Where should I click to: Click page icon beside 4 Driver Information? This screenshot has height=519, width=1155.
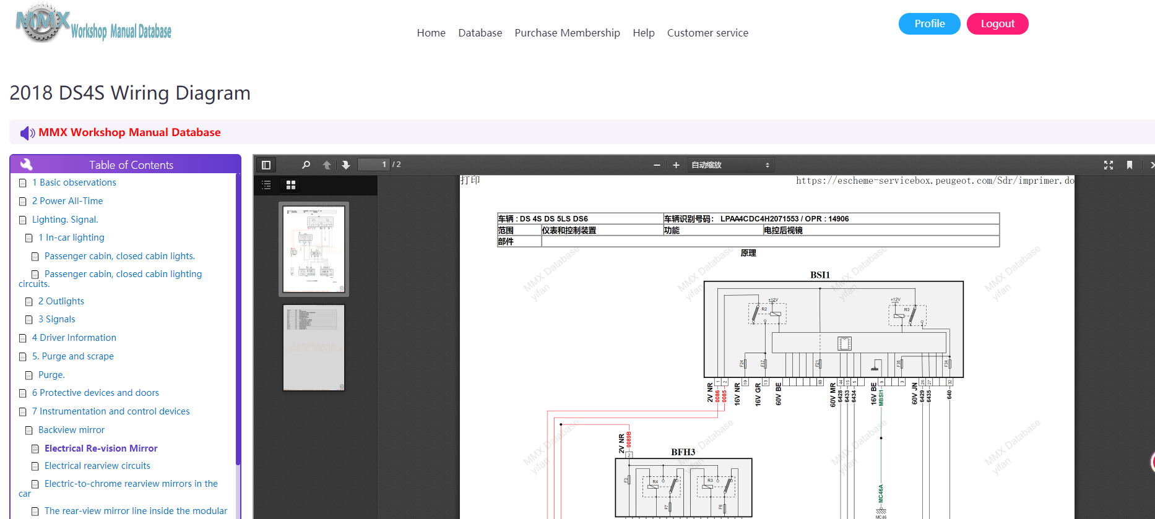pos(23,338)
